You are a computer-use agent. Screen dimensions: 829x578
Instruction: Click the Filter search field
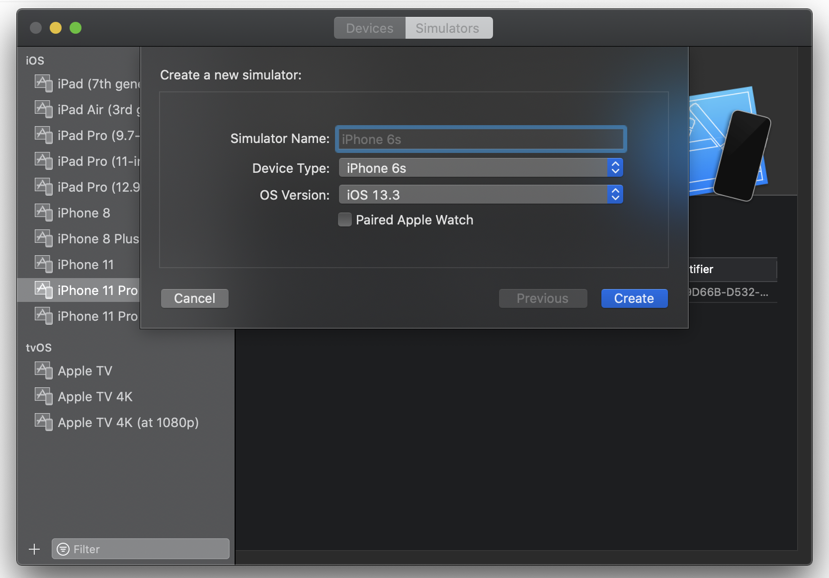pos(141,549)
